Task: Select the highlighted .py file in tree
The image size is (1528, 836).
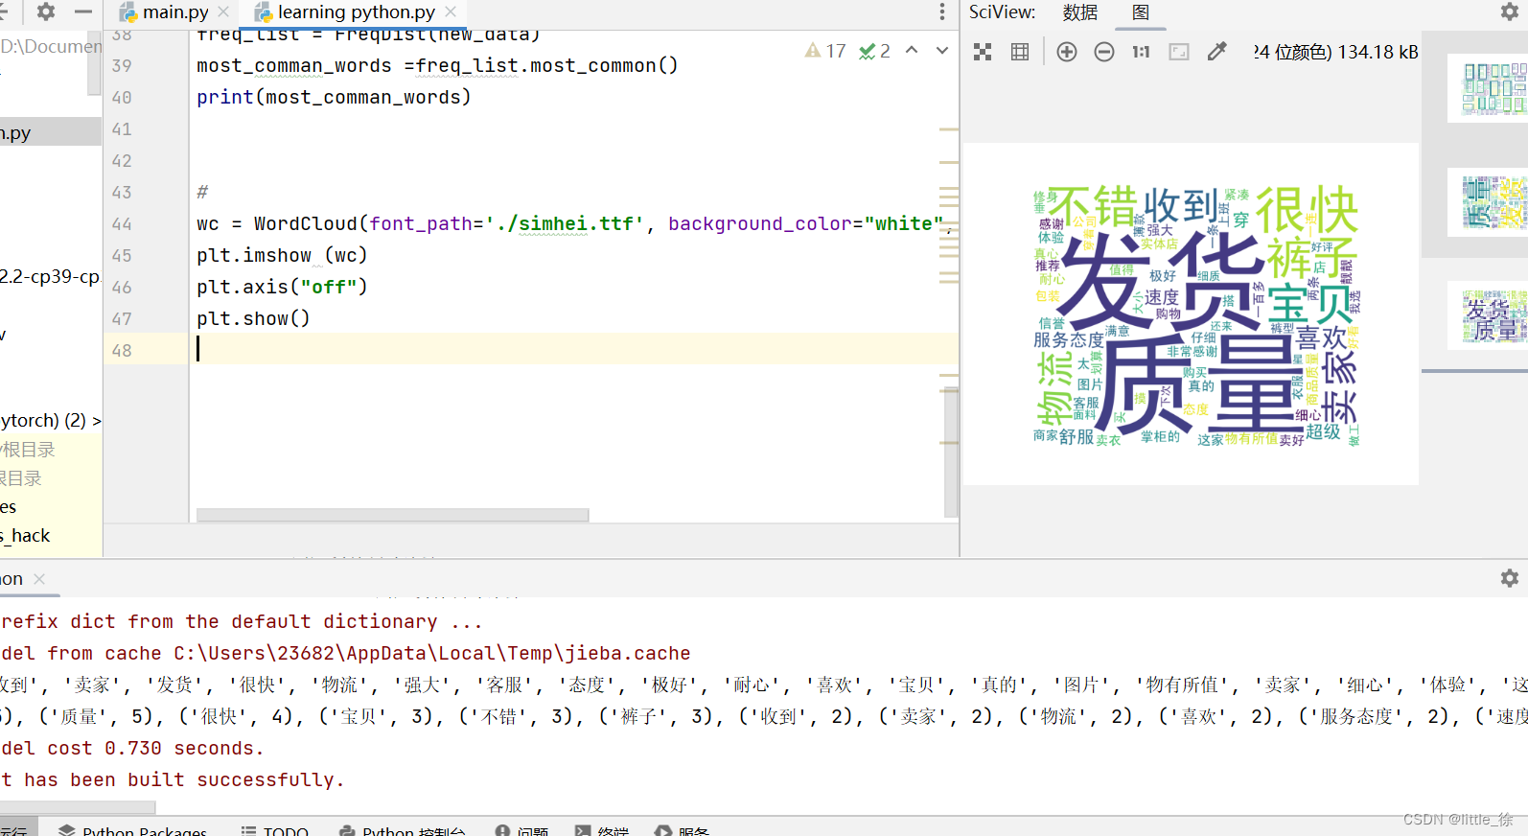Action: tap(51, 132)
